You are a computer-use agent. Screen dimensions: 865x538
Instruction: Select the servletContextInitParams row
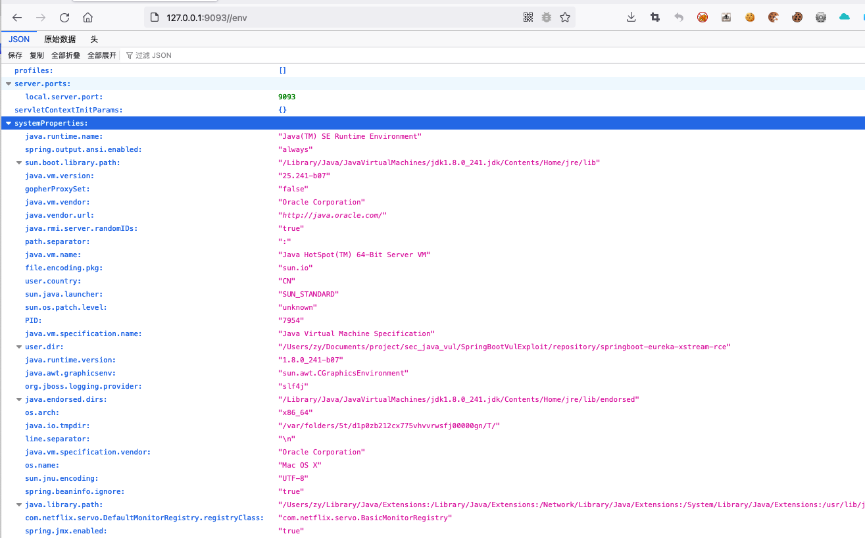(x=432, y=110)
